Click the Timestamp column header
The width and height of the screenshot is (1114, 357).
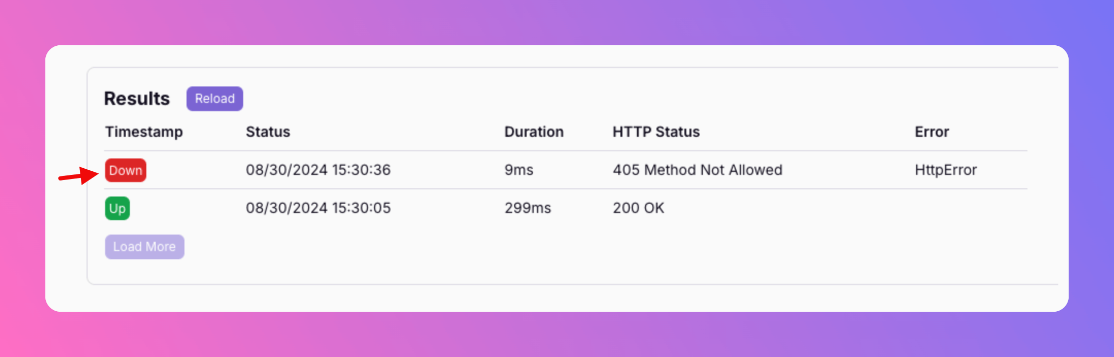144,132
